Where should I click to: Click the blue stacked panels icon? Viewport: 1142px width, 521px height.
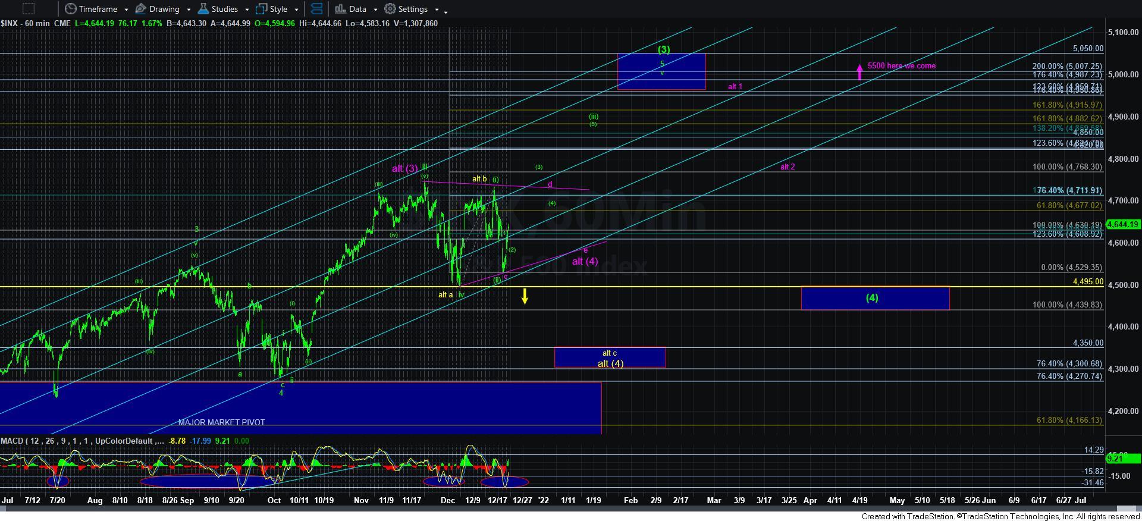click(316, 9)
